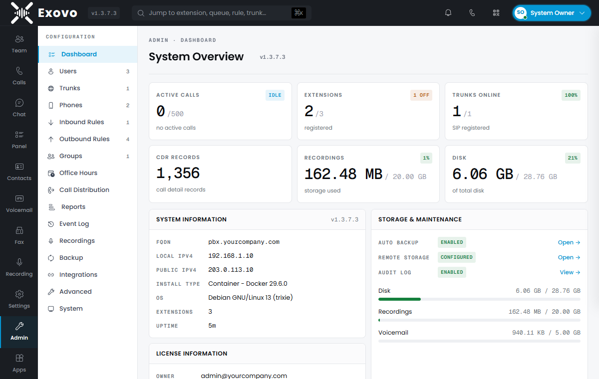599x379 pixels.
Task: Click the Active Calls card
Action: pos(220,111)
